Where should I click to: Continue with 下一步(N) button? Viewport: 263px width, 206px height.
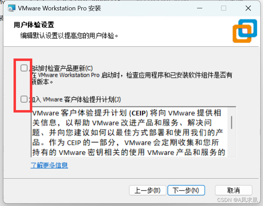pos(186,190)
